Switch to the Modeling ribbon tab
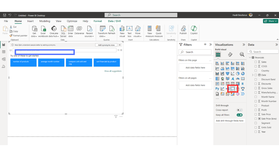 tap(45, 21)
